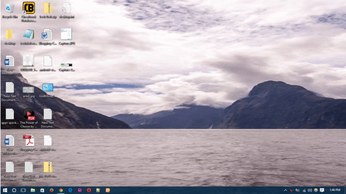Select the zip archive beside desktop.ini
The width and height of the screenshot is (346, 194).
(x=48, y=8)
